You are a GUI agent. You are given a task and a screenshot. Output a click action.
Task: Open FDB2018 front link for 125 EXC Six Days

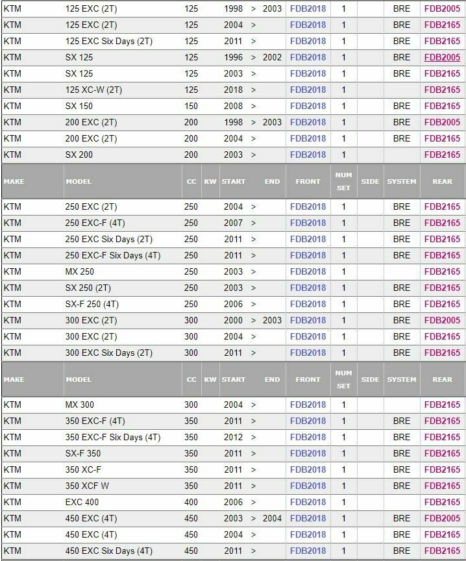pyautogui.click(x=308, y=41)
